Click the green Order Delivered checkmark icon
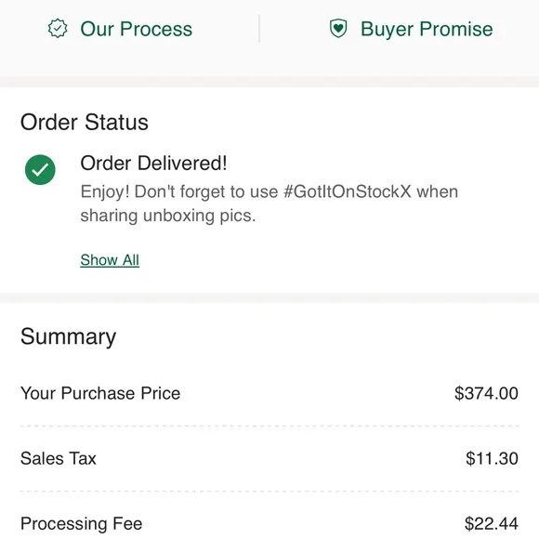 point(40,170)
